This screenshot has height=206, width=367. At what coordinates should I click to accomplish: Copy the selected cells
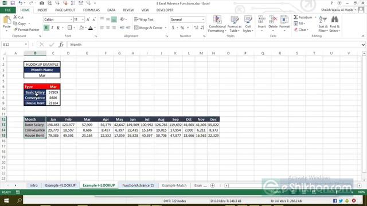click(x=20, y=23)
